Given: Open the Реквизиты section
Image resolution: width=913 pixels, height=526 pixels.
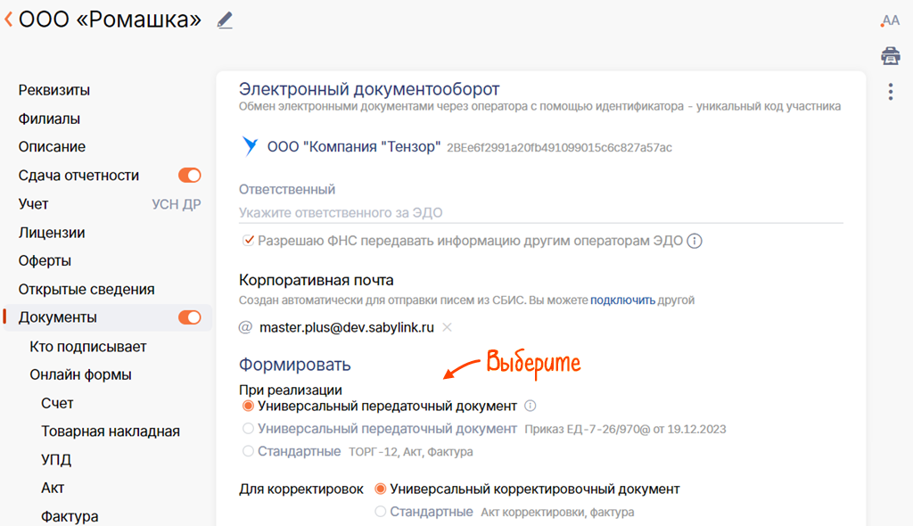Looking at the screenshot, I should tap(54, 90).
